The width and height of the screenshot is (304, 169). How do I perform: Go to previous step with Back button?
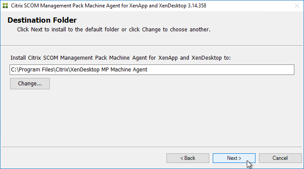tap(188, 158)
